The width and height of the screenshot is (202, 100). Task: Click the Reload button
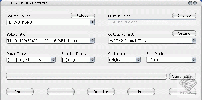(x=83, y=16)
